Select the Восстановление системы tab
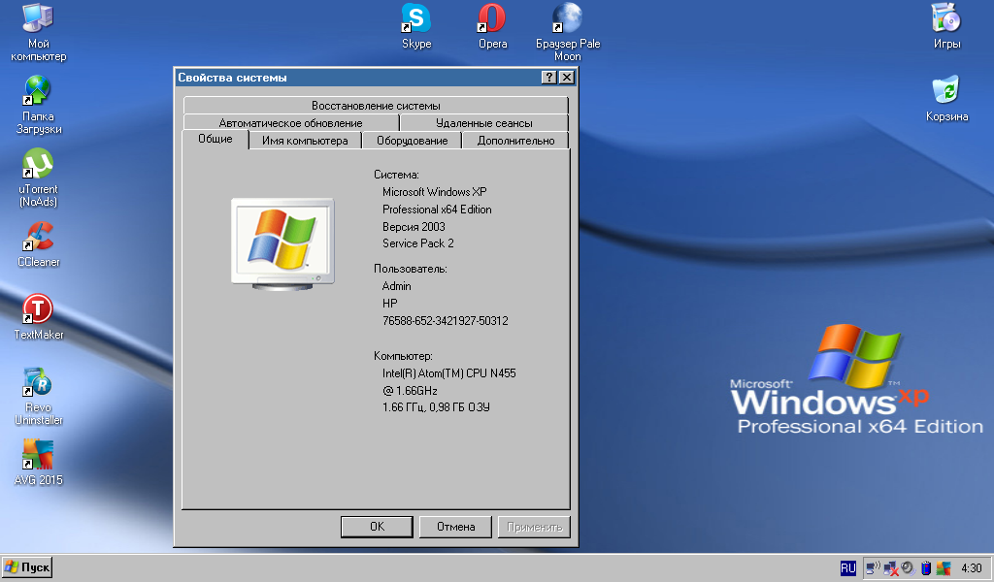 click(x=376, y=106)
